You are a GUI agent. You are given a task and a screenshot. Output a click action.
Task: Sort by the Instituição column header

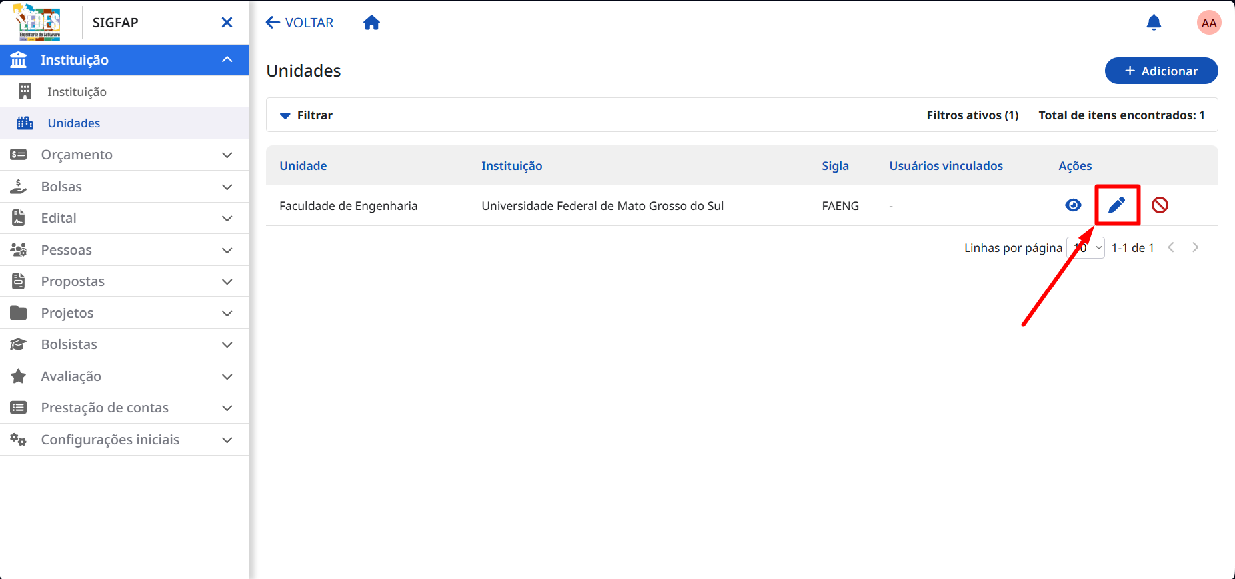[511, 166]
